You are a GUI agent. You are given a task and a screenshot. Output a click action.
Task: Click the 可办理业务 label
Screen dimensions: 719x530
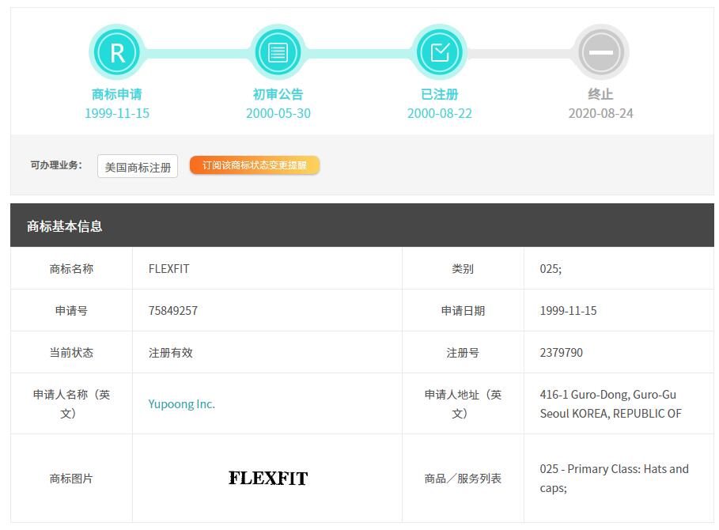(56, 165)
